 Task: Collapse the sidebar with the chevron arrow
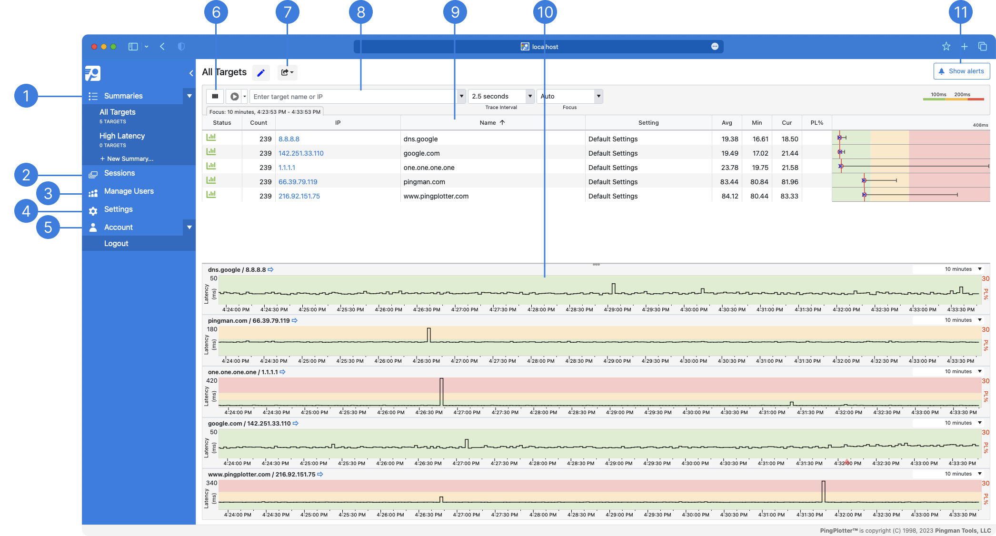pyautogui.click(x=191, y=73)
